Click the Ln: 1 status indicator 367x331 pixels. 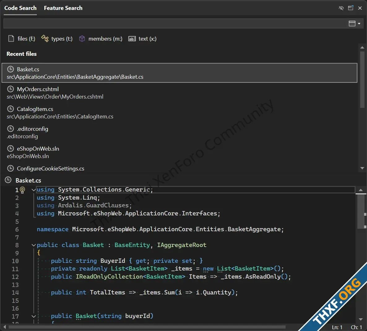pos(337,327)
